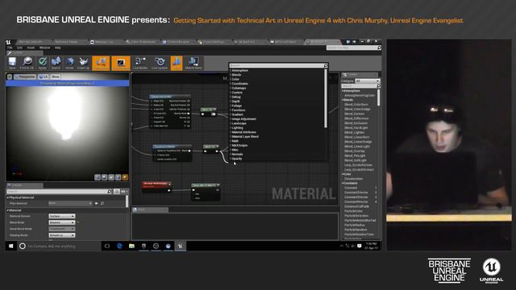Select Blend_SoftLight in the palette
This screenshot has height=290, width=516.
355,160
